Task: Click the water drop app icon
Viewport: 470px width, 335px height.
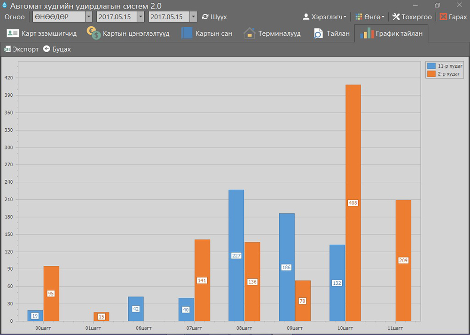Action: coord(4,5)
